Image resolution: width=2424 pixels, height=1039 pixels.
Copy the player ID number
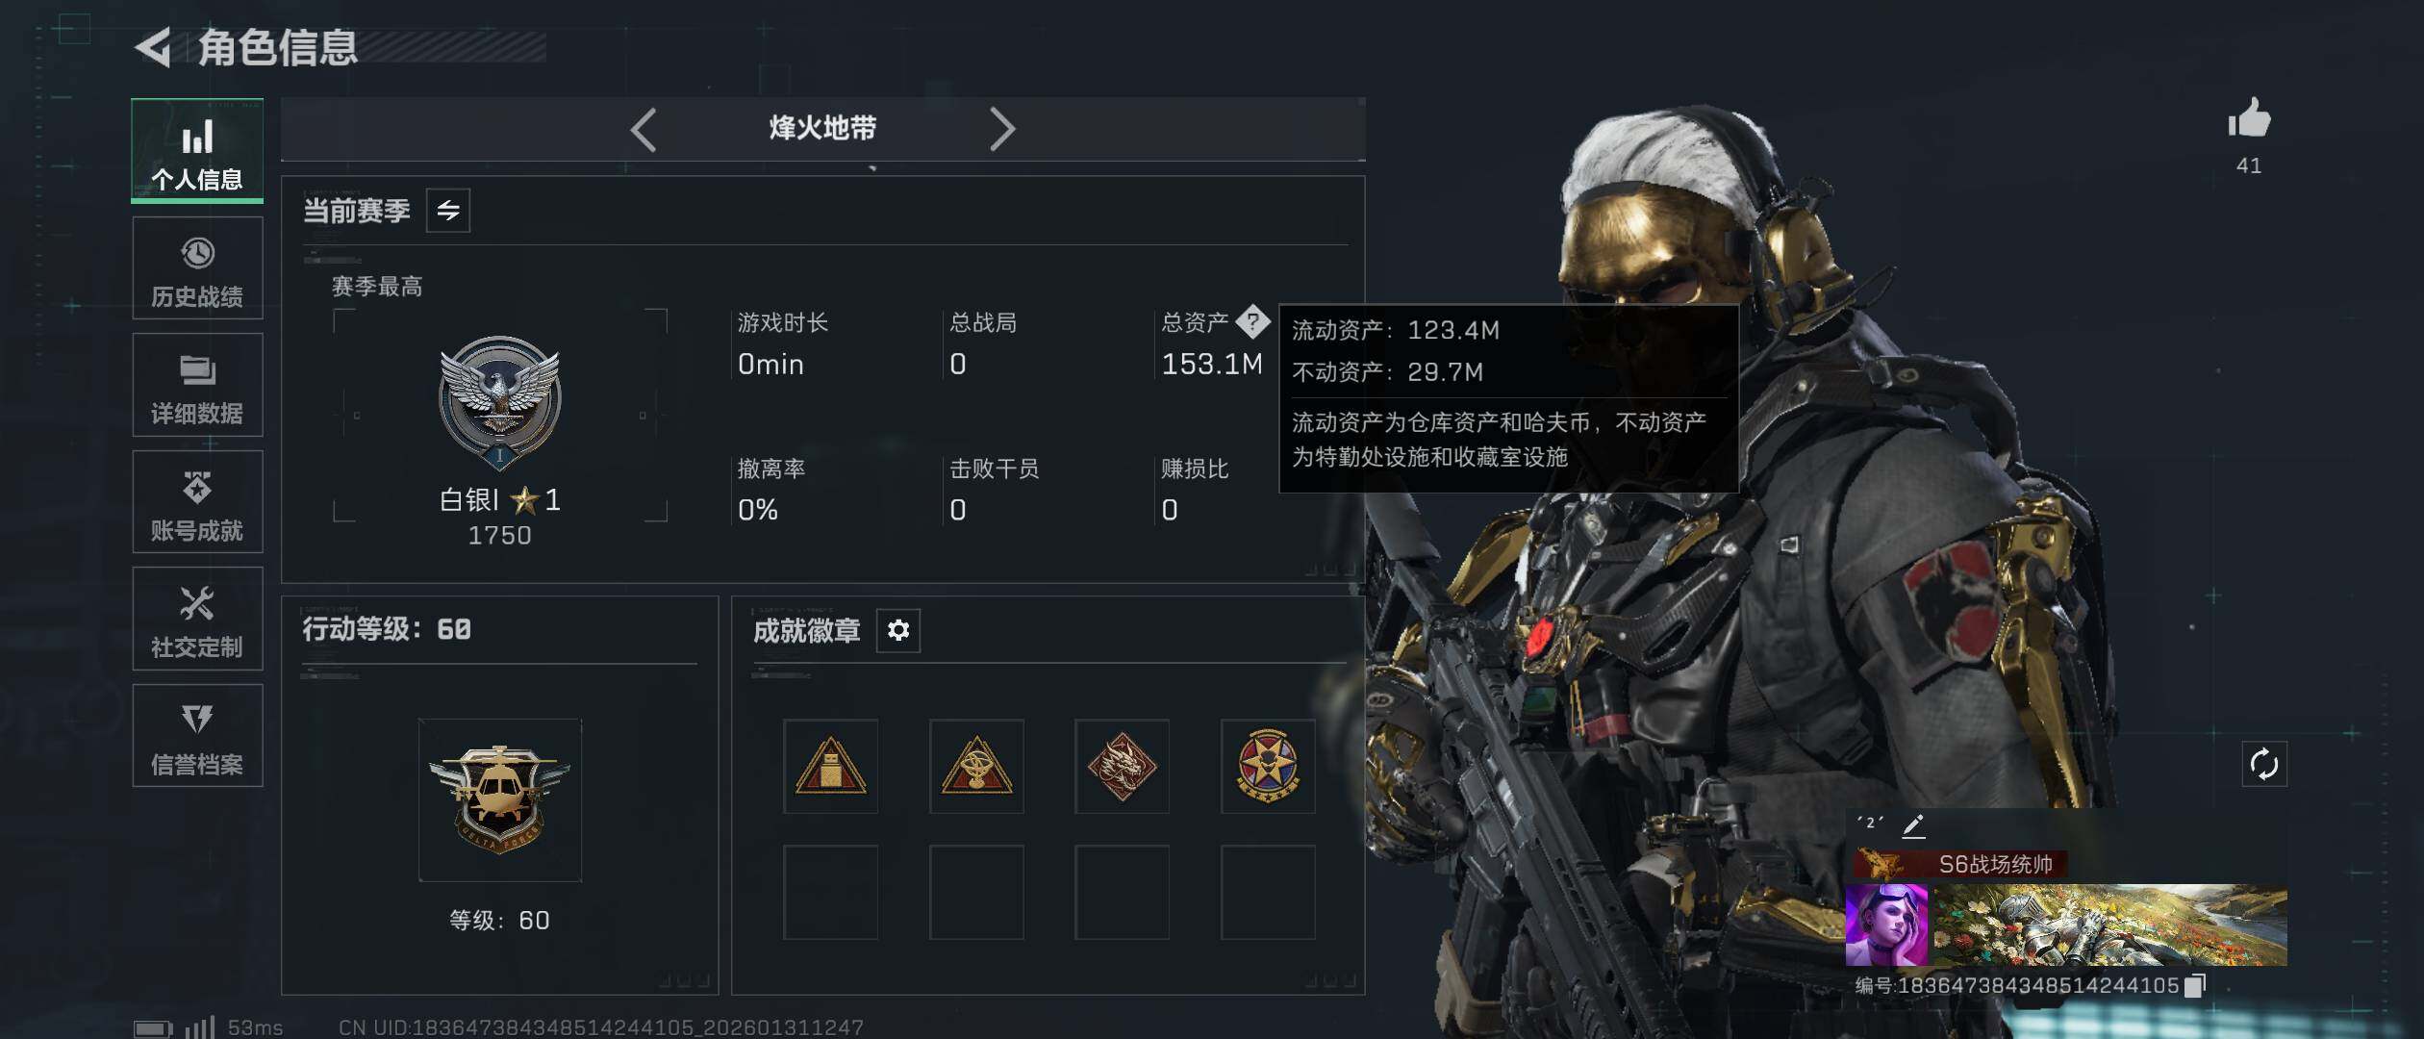click(x=2194, y=985)
